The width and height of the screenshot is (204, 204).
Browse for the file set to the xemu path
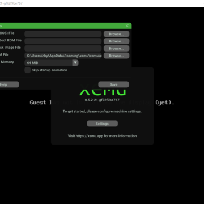[x=116, y=56]
